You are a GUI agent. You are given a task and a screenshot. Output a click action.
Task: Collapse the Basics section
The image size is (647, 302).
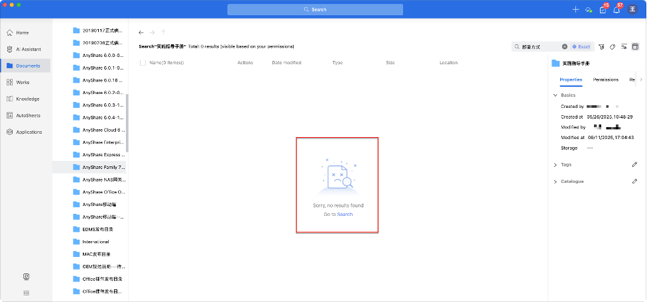pyautogui.click(x=555, y=95)
